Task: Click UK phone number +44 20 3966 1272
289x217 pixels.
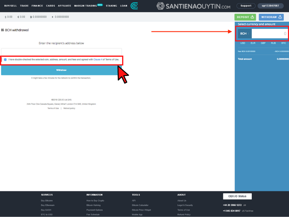Action: (x=232, y=205)
